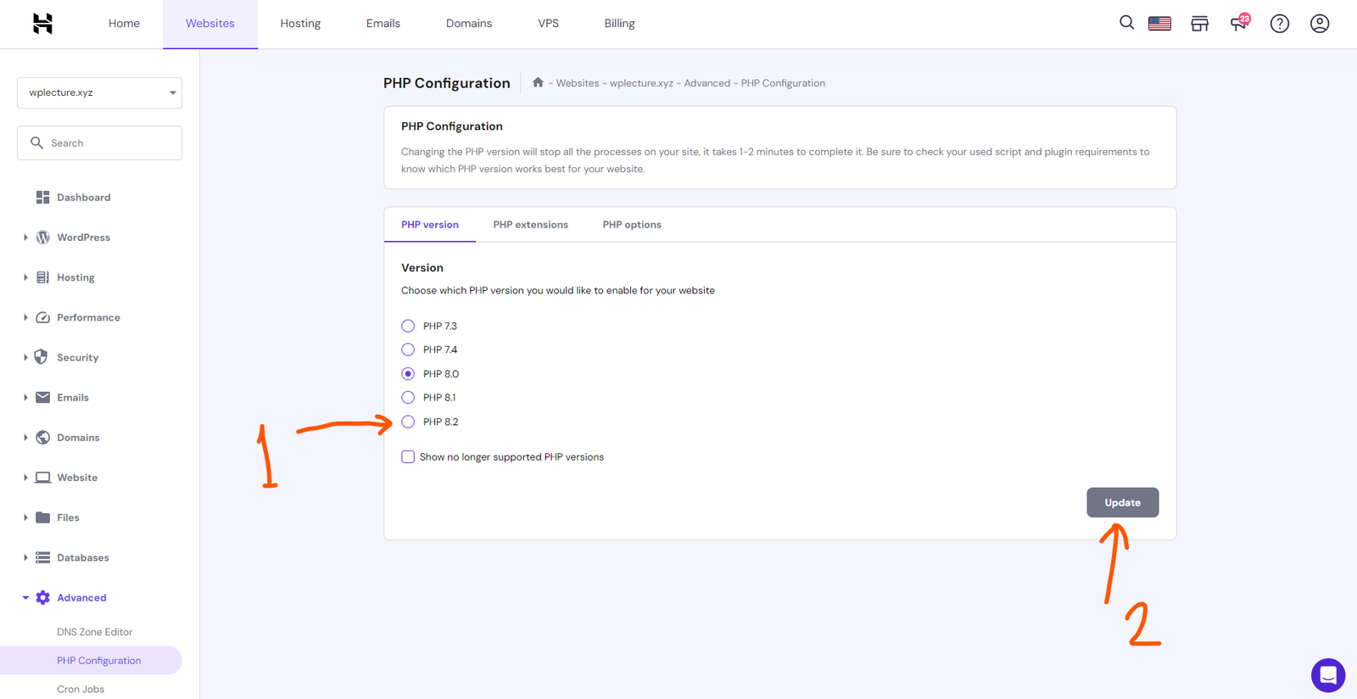Switch to PHP extensions tab
The height and width of the screenshot is (699, 1357).
(531, 225)
